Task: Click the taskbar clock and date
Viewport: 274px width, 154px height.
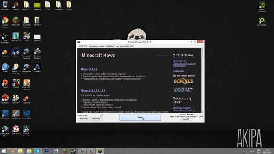Action: point(267,151)
